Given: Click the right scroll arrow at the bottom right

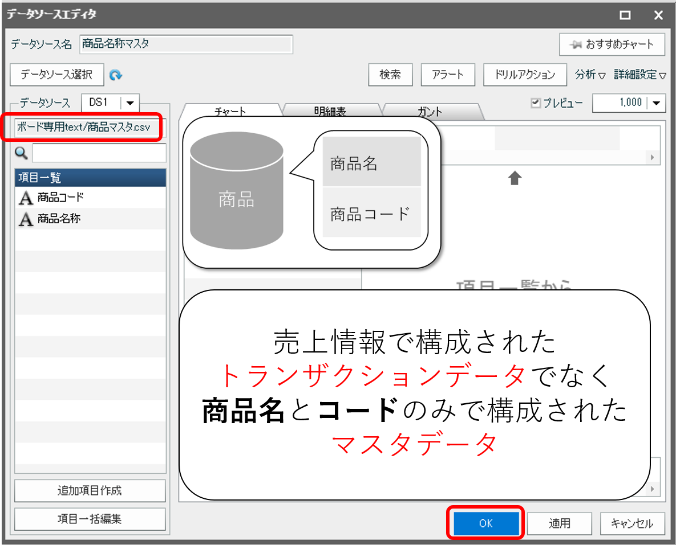Looking at the screenshot, I should coord(652,489).
